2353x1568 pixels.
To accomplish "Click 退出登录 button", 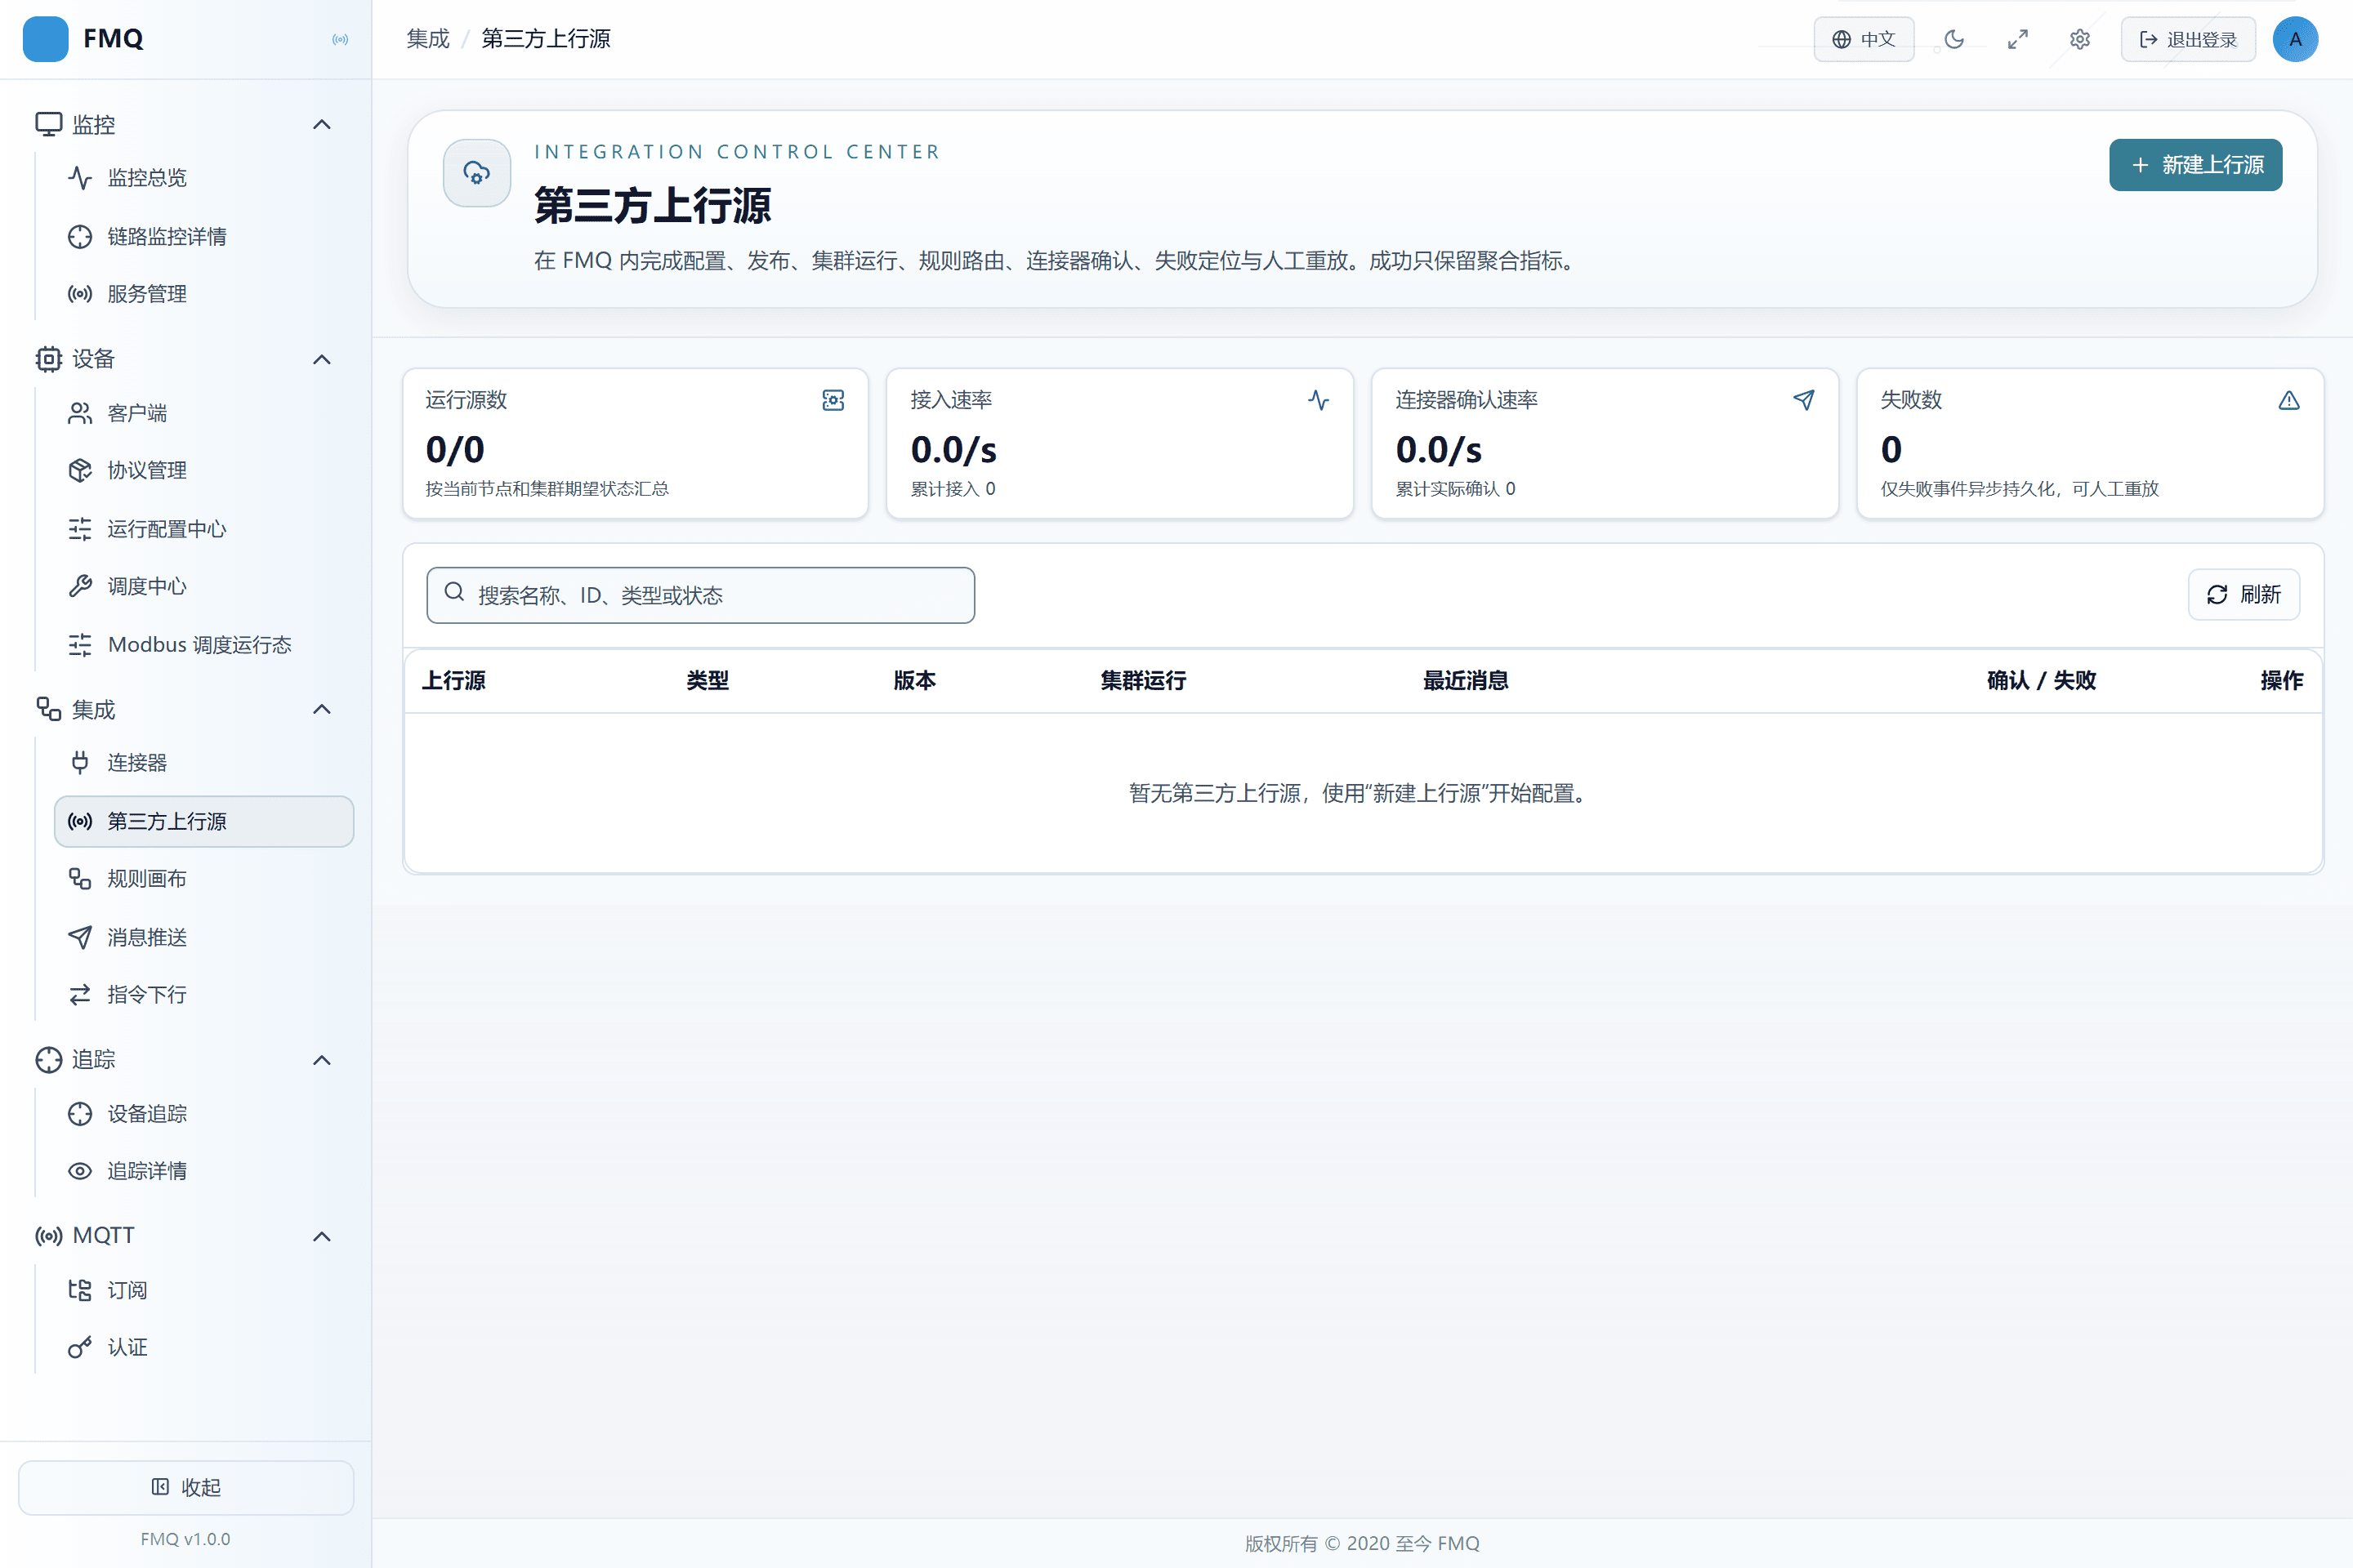I will tap(2188, 39).
